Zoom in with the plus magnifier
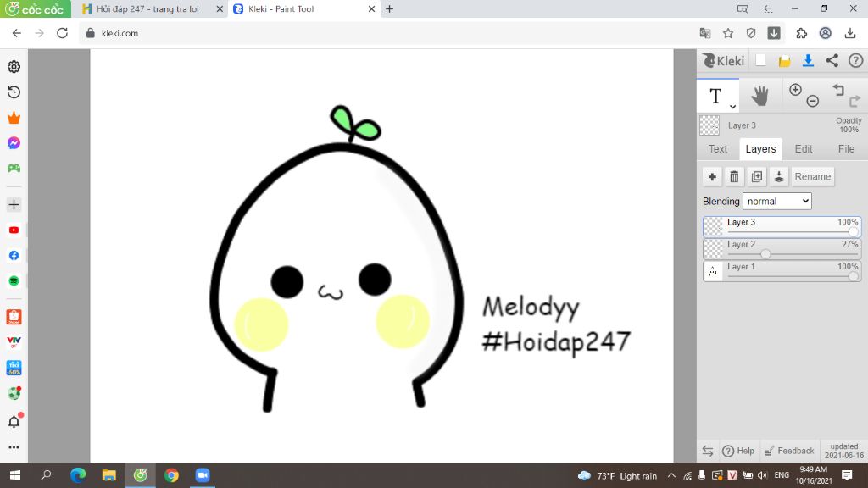Screen dimensions: 868x488 click(795, 90)
